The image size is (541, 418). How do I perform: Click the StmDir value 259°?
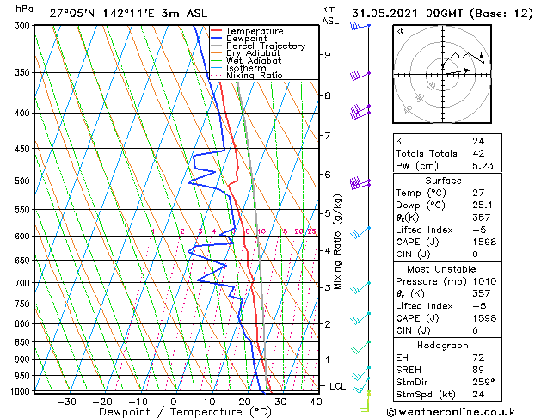click(x=483, y=383)
